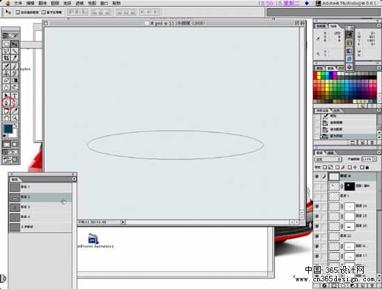Open Paths palette flyout menu arrow
The image size is (382, 289).
point(74,179)
